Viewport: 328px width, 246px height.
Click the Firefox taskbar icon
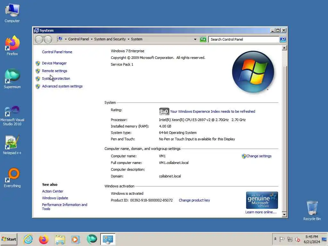click(44, 239)
